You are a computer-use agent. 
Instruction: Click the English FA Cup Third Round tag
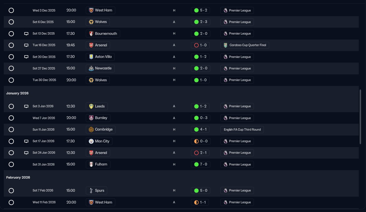coord(242,130)
